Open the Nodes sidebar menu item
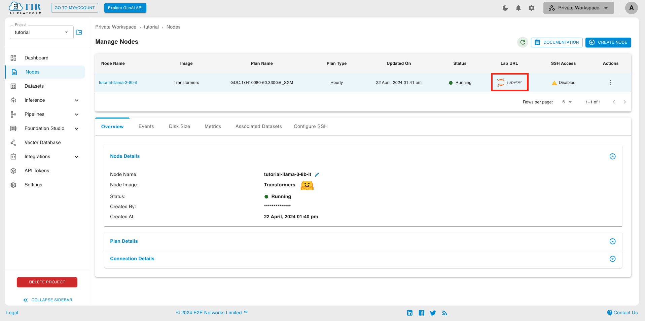 (45, 72)
